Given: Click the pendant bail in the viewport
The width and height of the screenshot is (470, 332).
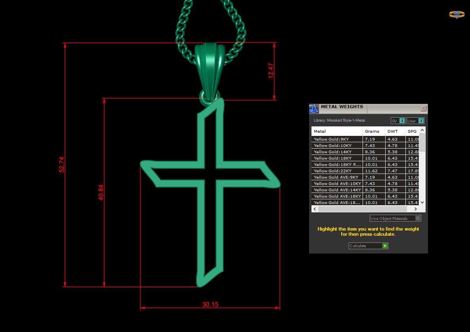Looking at the screenshot, I should 210,71.
